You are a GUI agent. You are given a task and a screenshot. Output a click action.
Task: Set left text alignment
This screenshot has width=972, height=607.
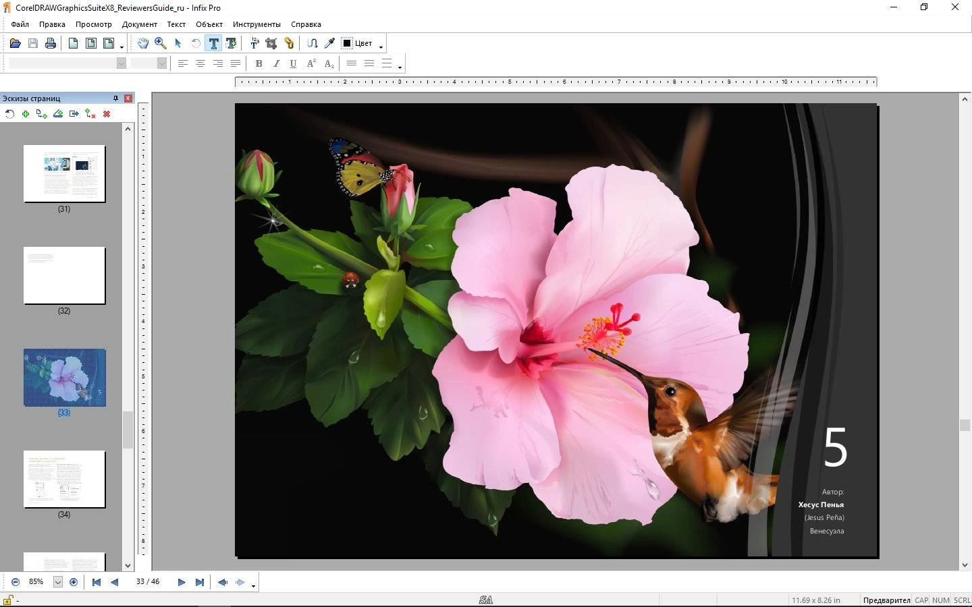coord(183,63)
